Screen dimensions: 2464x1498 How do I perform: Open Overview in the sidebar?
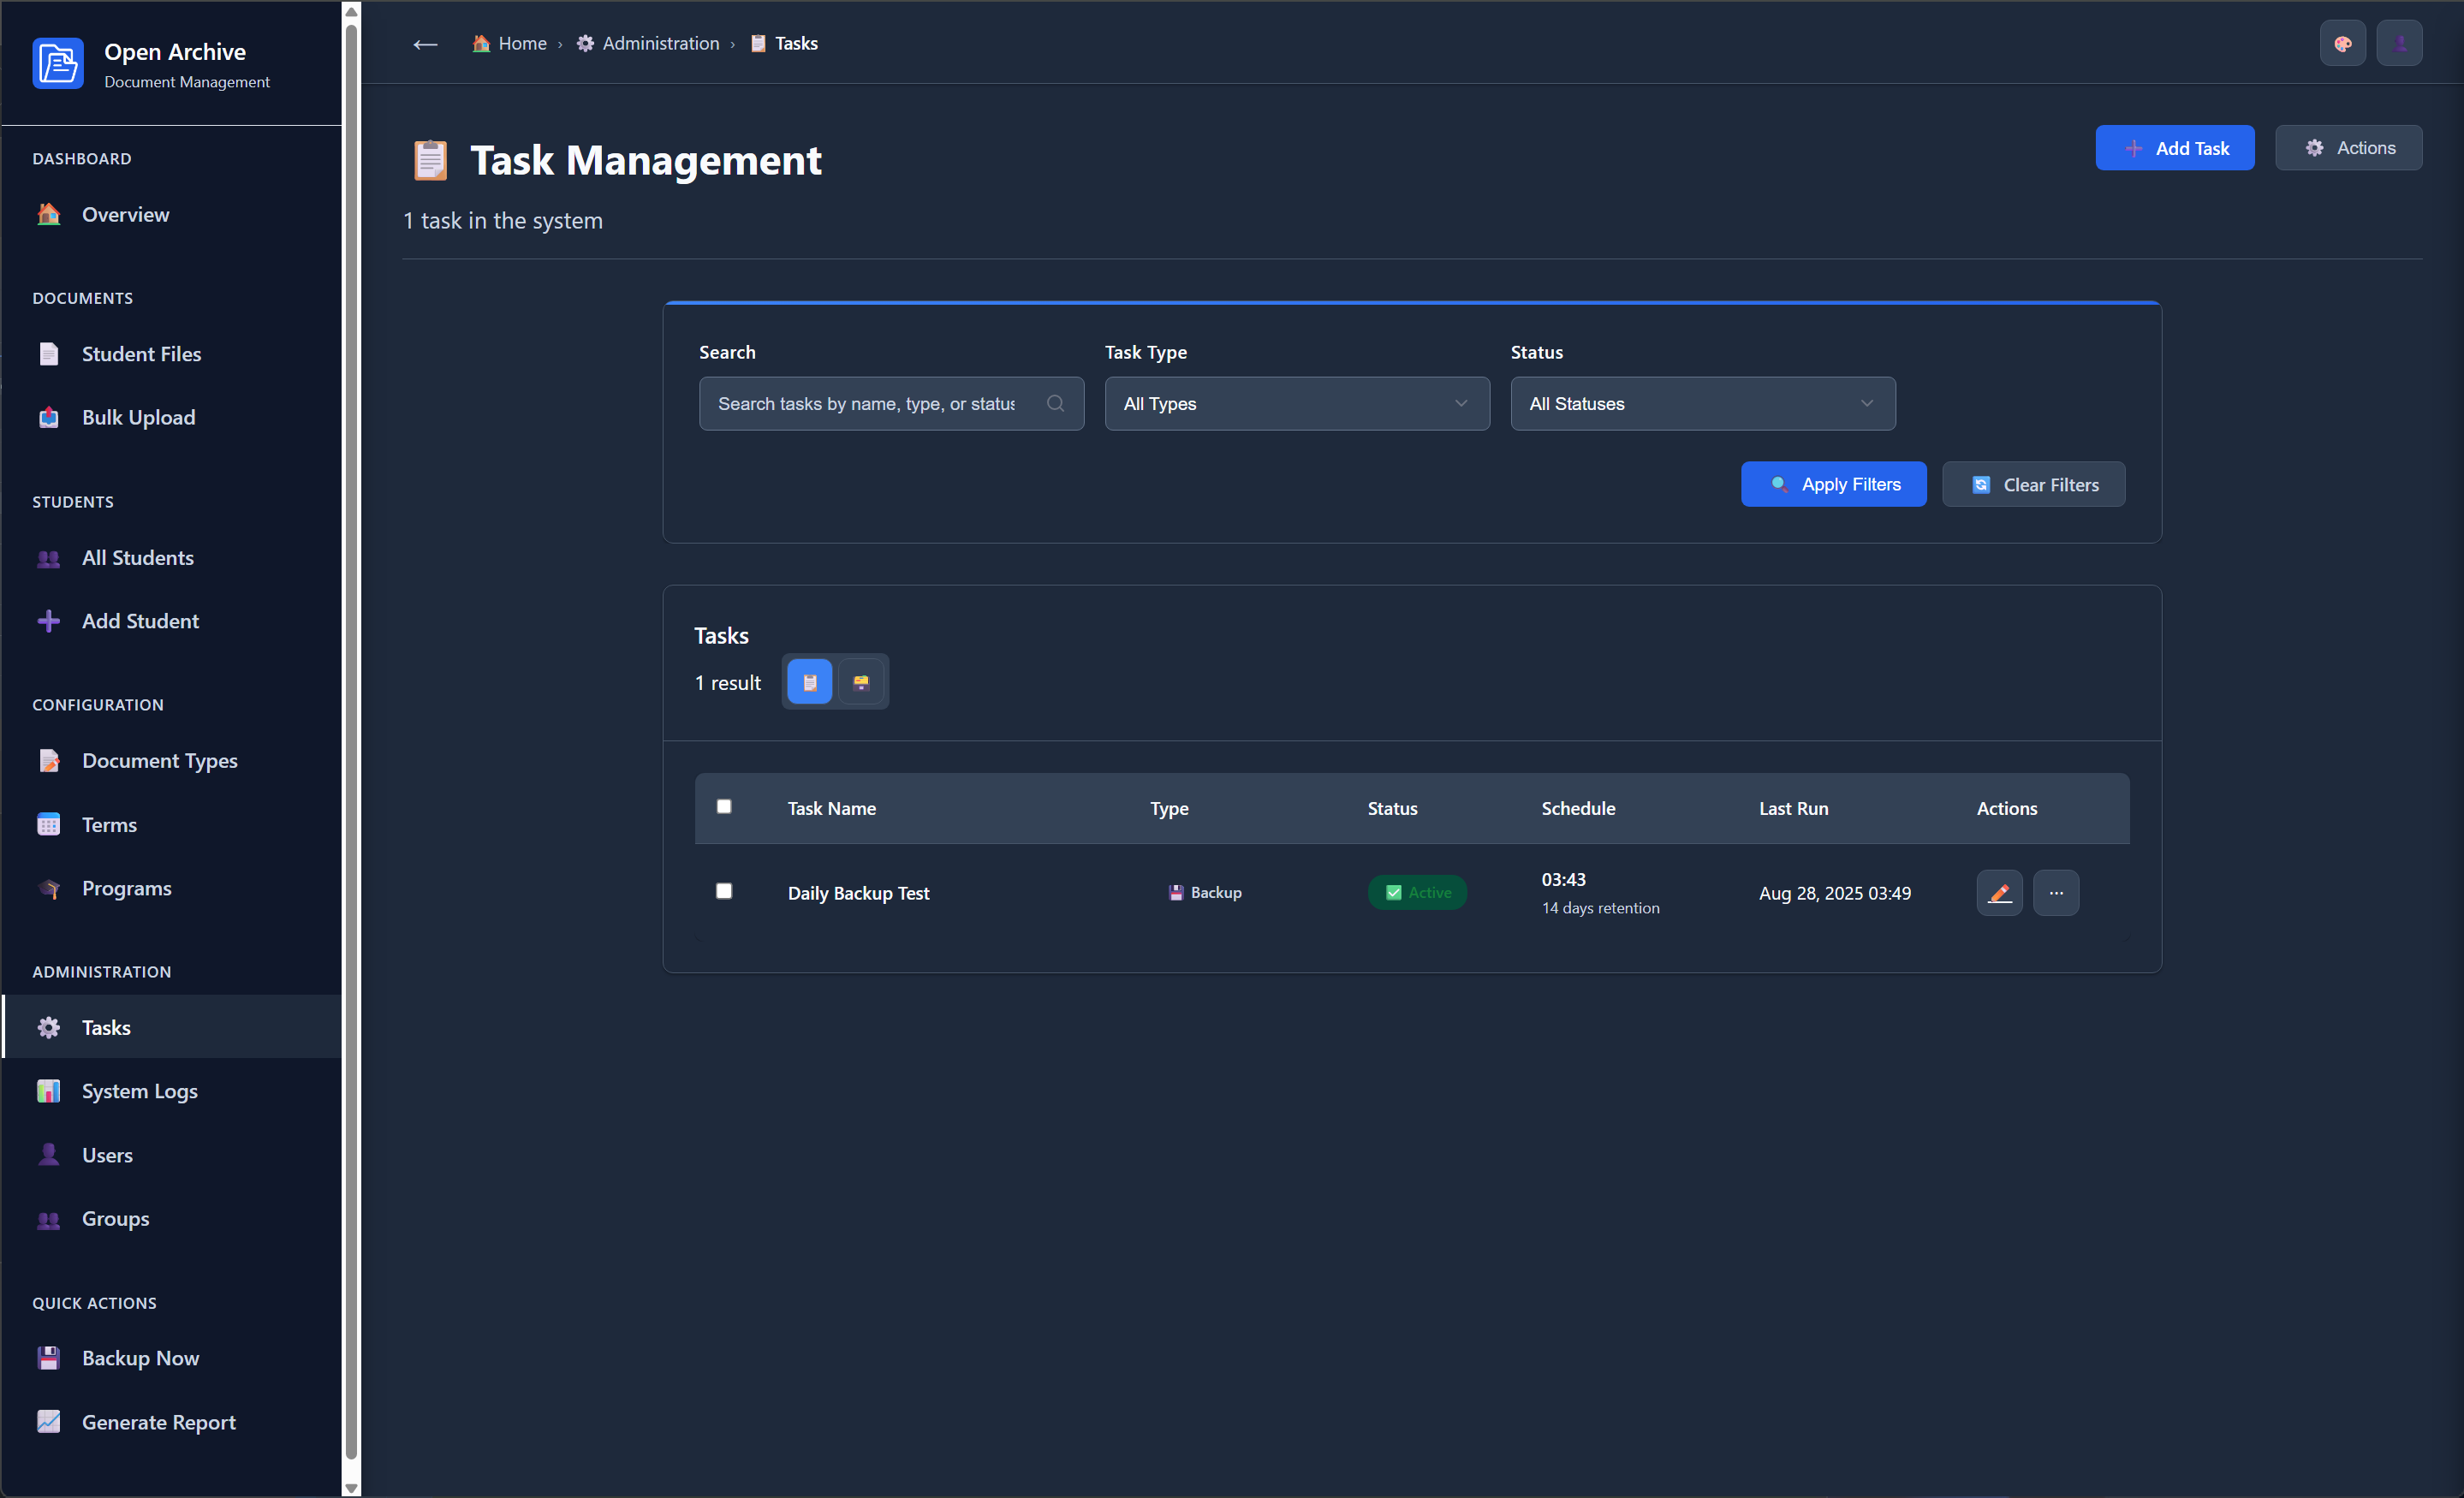pos(172,215)
